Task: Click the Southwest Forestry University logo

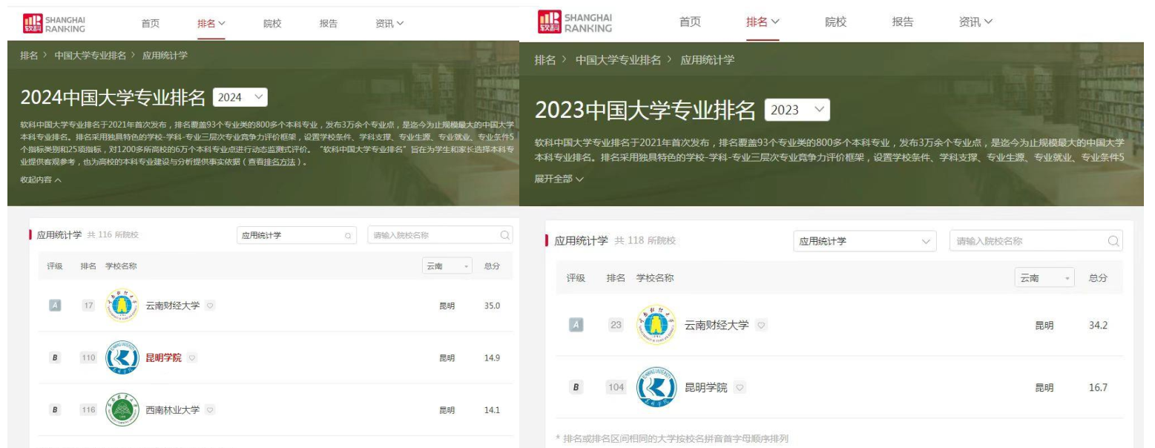Action: click(122, 410)
